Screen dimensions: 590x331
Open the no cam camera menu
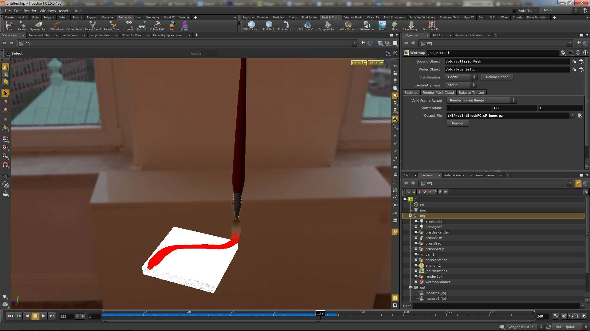coord(376,63)
